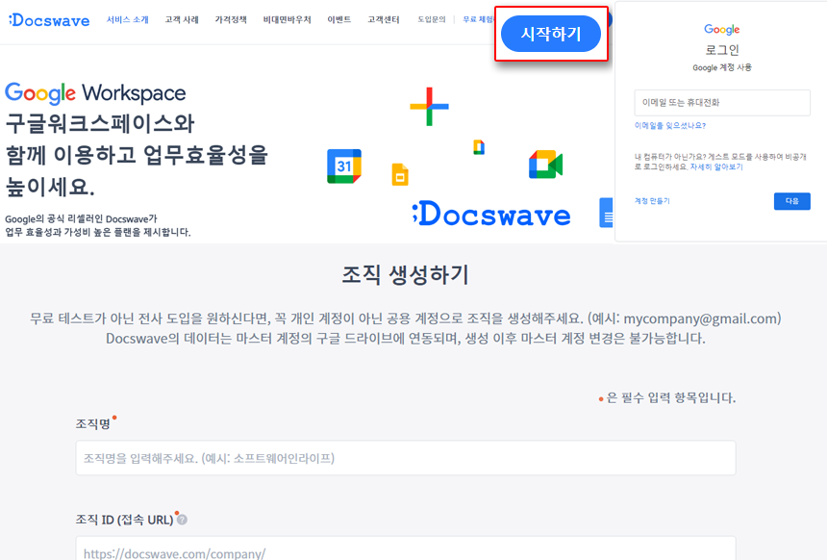Screen dimensions: 827x560
Task: Click the 이메일을 잊으셨나요? link
Action: [670, 126]
